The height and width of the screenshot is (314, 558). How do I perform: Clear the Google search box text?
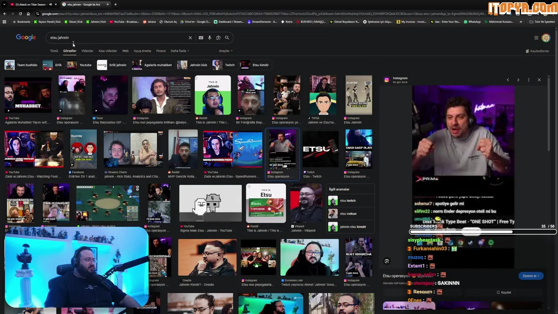190,38
